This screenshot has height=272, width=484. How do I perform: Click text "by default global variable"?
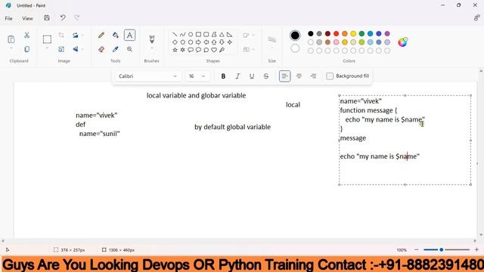(x=232, y=127)
